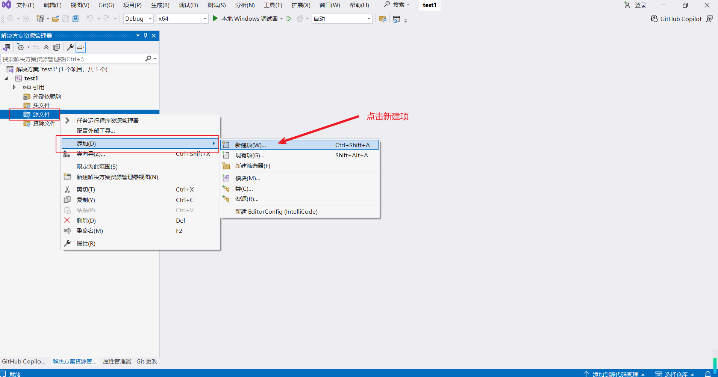
Task: Switch views with the Solution Explorer home icon
Action: (6, 47)
